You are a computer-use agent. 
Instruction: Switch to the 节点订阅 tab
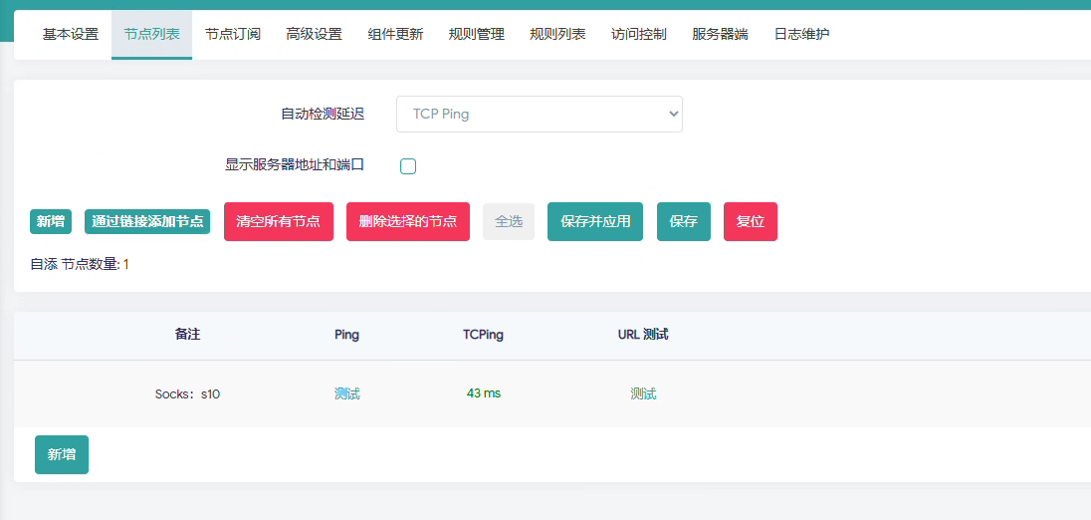(x=233, y=34)
